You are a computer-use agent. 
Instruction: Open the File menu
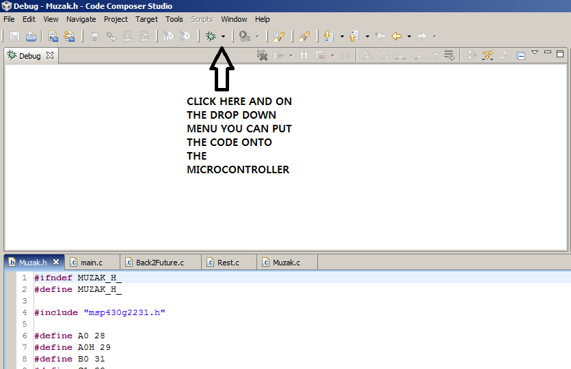pyautogui.click(x=9, y=19)
